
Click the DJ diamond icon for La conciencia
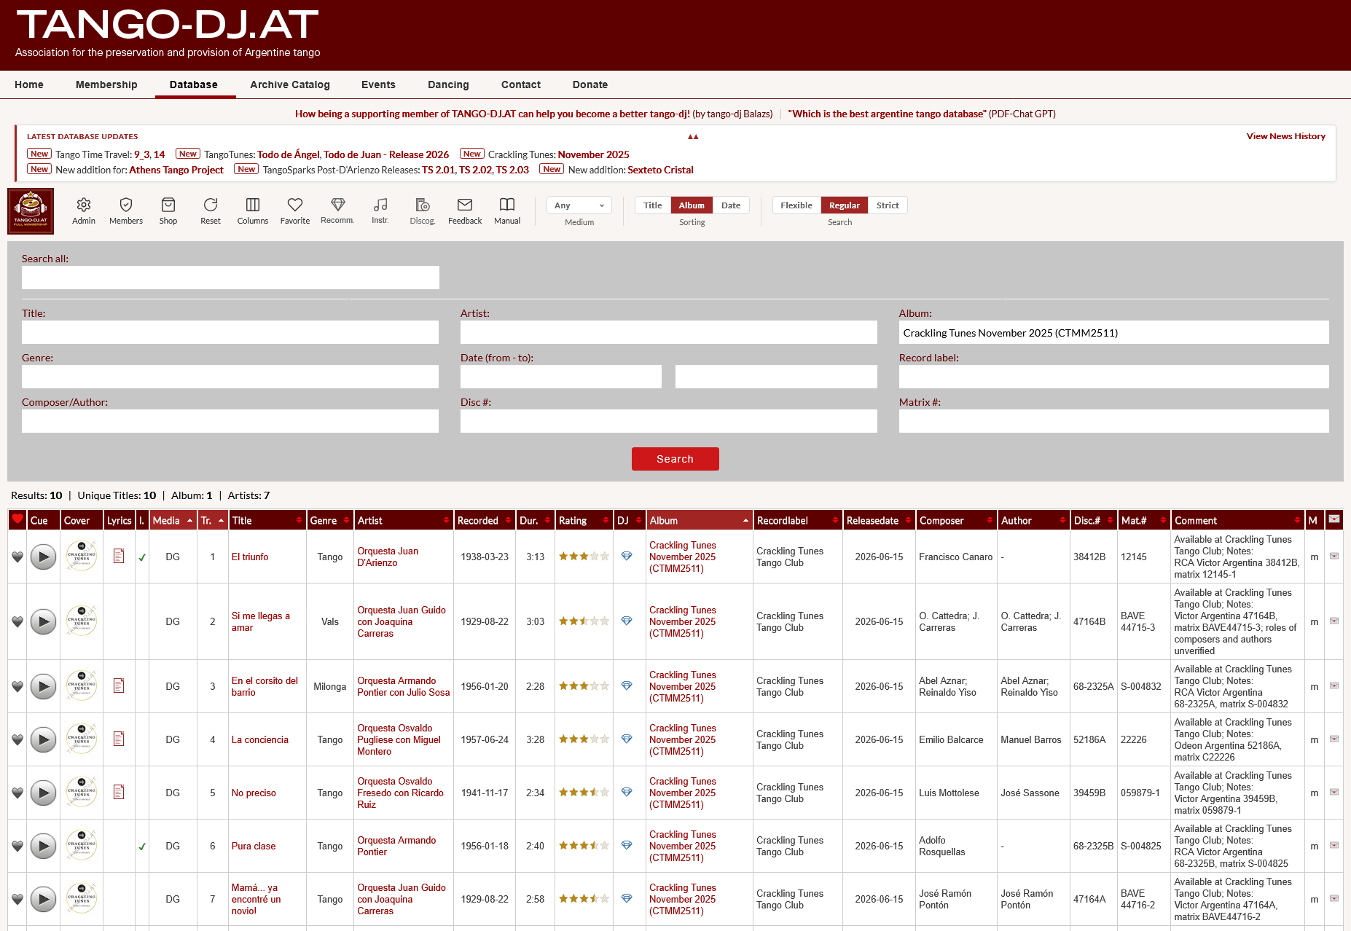(627, 739)
